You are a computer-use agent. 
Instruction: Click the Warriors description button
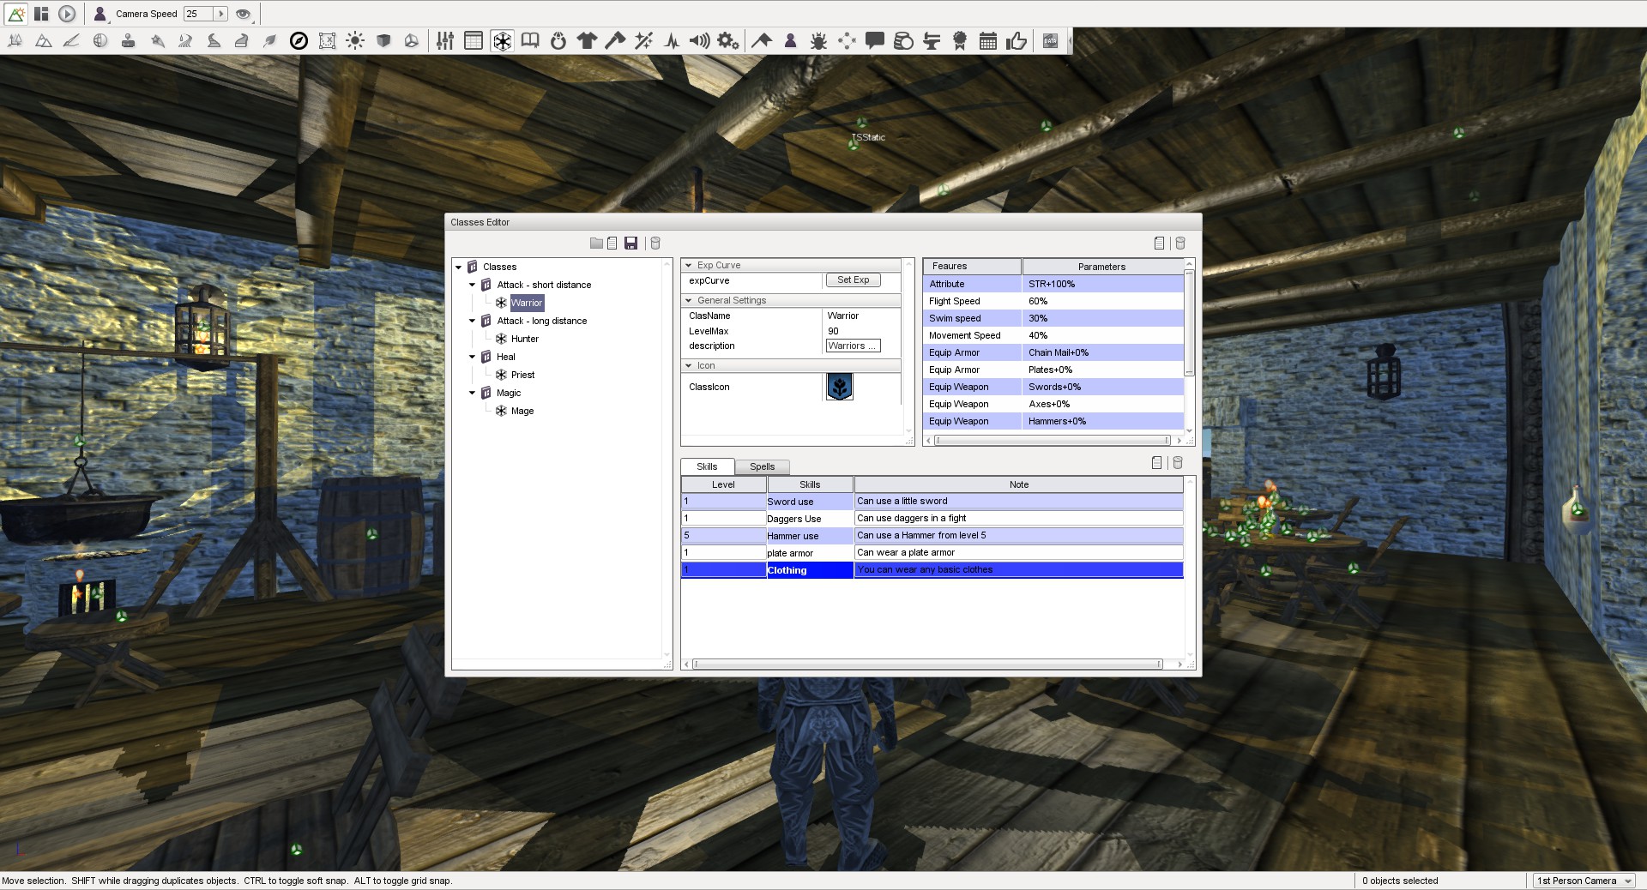[x=852, y=346]
